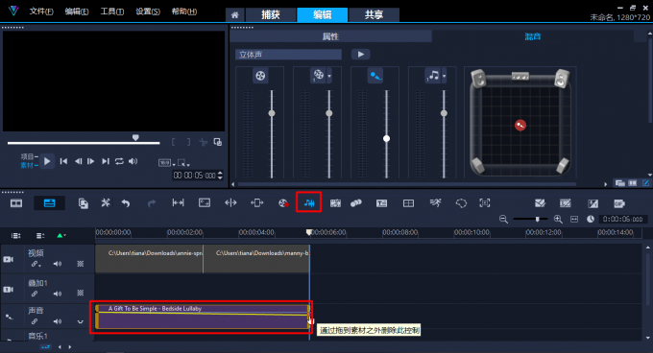Set the mark-out bracket
The height and width of the screenshot is (353, 653).
188,142
